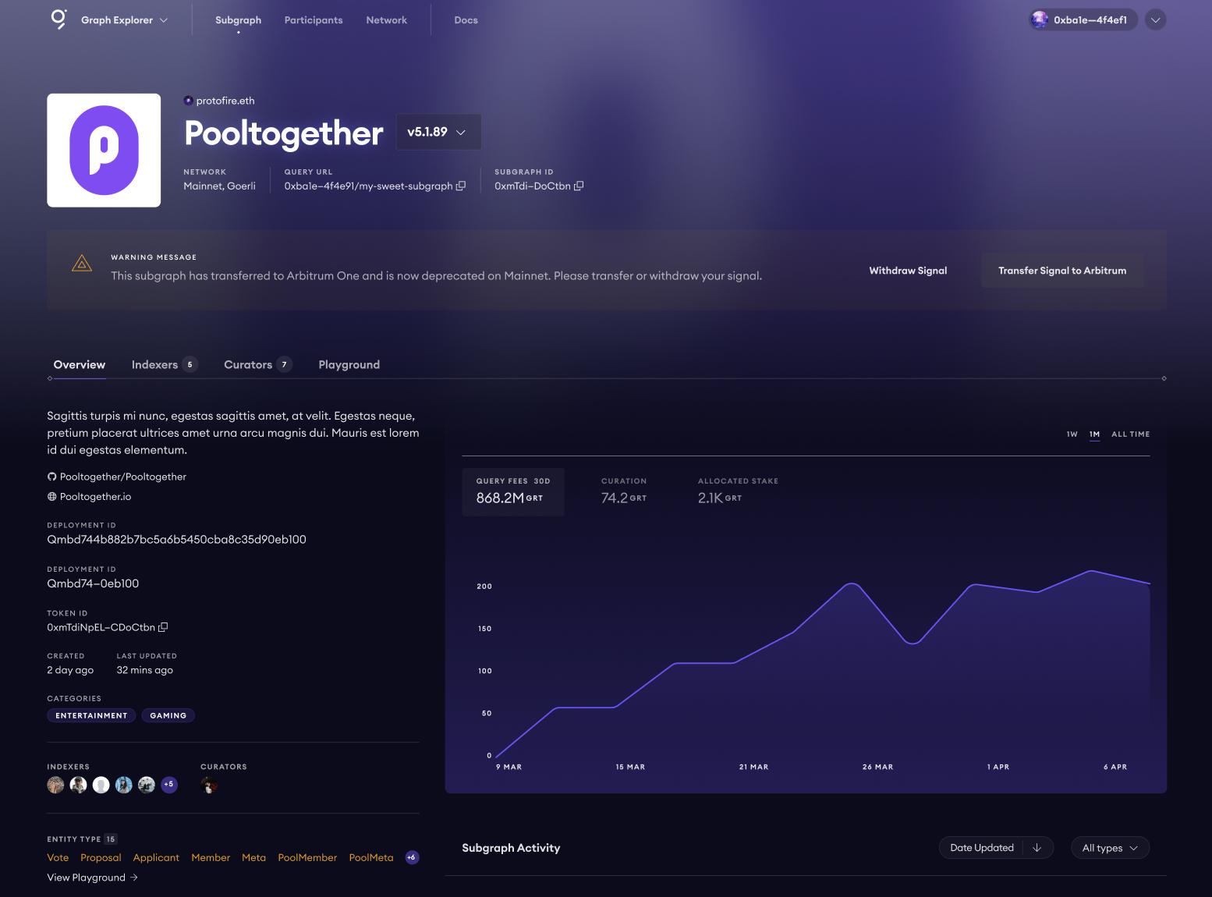1212x897 pixels.
Task: Copy the Token ID using copy icon
Action: pyautogui.click(x=163, y=627)
